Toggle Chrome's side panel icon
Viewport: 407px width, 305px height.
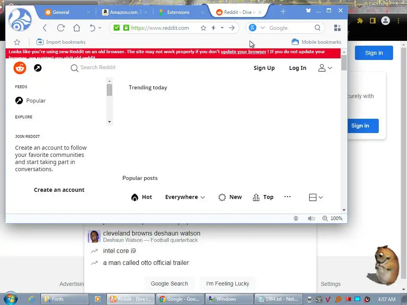(373, 21)
